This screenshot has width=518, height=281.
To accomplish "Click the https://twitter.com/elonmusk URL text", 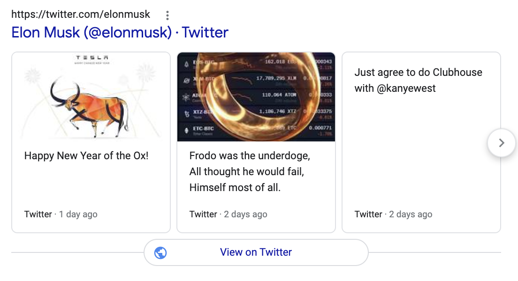I will 81,14.
